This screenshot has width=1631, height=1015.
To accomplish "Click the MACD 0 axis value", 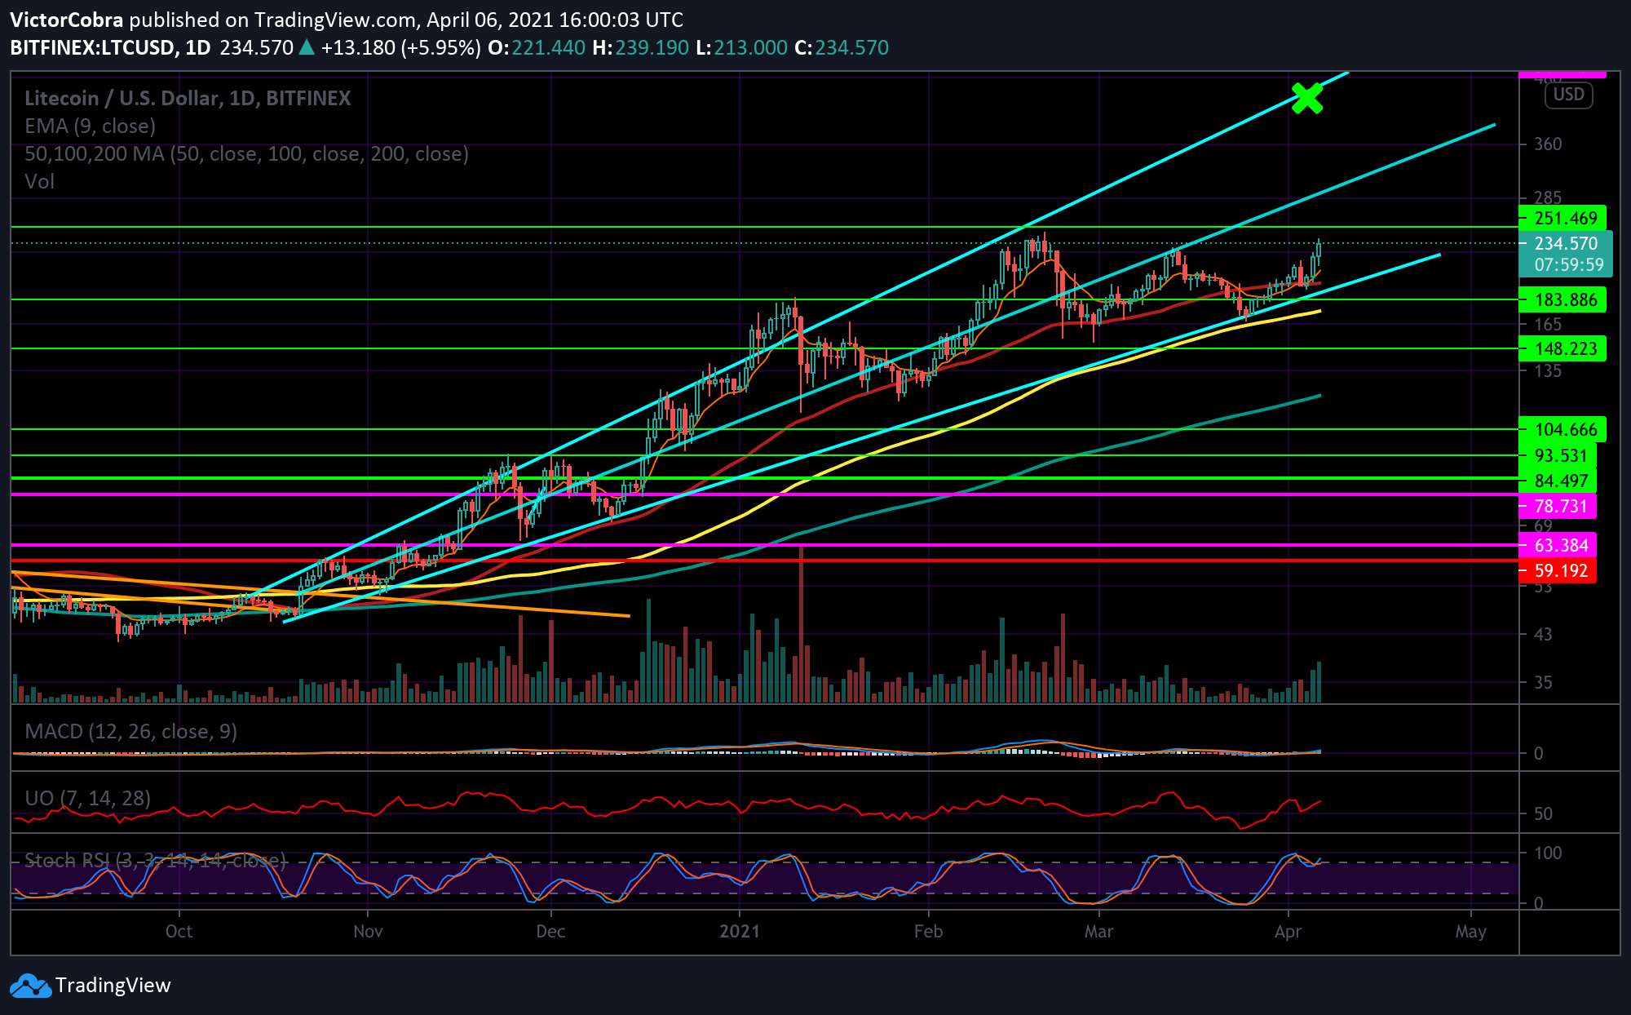I will [x=1538, y=753].
